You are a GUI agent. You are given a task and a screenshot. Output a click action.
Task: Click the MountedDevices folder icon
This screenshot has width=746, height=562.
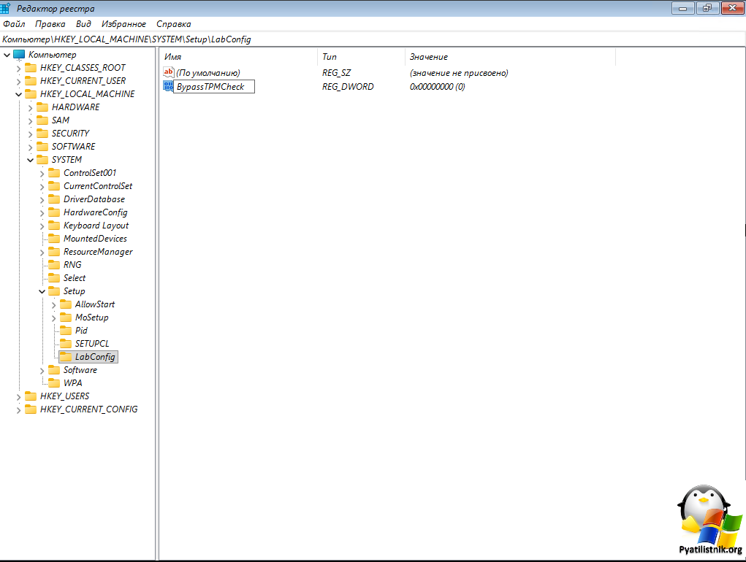[x=54, y=239]
